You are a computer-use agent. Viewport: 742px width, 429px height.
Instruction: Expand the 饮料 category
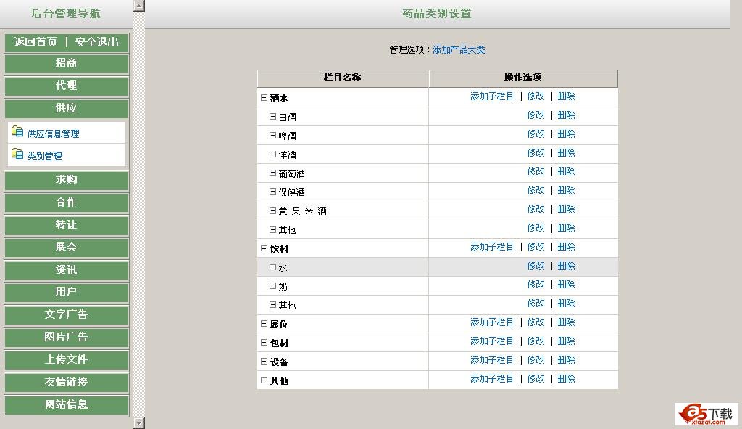pos(264,248)
